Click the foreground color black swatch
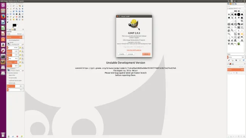 pos(14,25)
